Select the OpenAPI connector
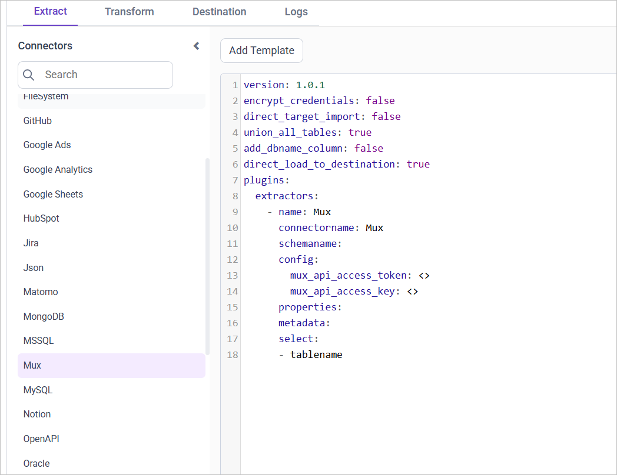 click(42, 439)
